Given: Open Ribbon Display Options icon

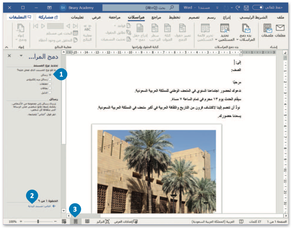Looking at the screenshot, I should 49,8.
